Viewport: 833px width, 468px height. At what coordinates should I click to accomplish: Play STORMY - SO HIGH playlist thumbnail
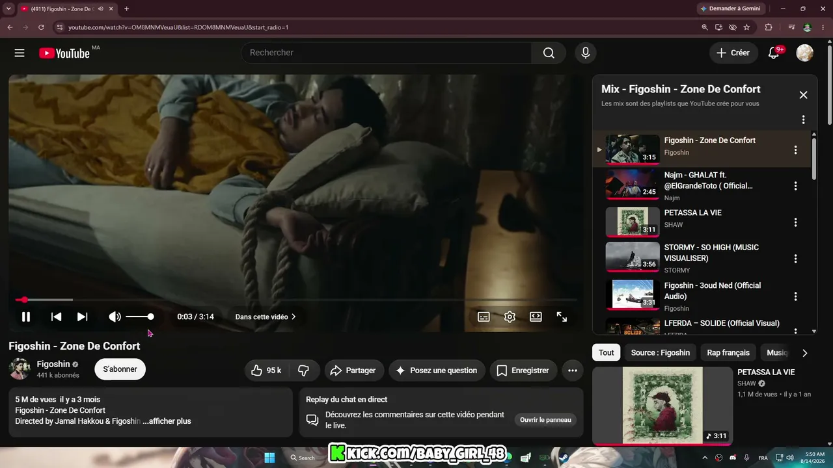632,257
